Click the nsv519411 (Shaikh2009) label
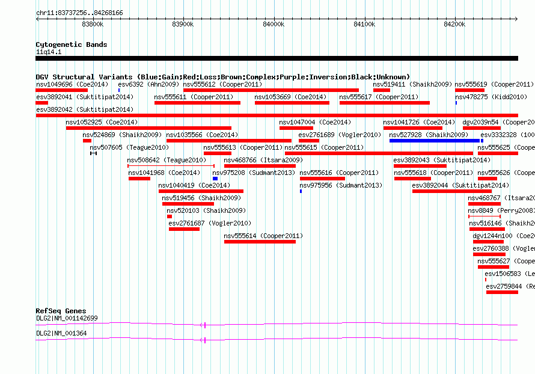The image size is (535, 374). [x=412, y=84]
